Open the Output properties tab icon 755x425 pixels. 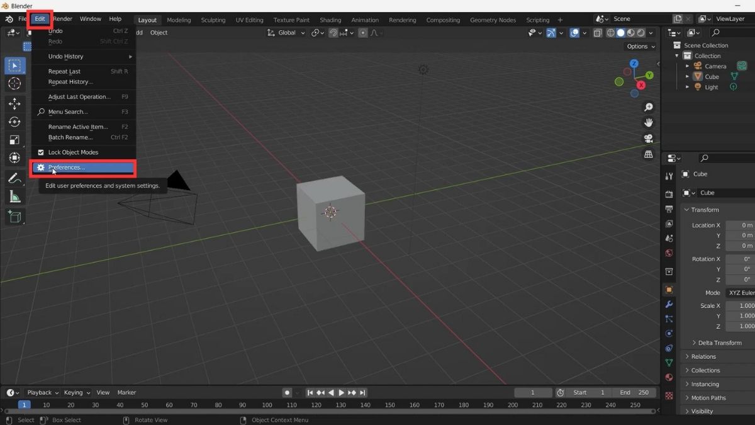pos(669,208)
